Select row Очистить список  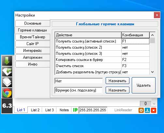(102, 66)
